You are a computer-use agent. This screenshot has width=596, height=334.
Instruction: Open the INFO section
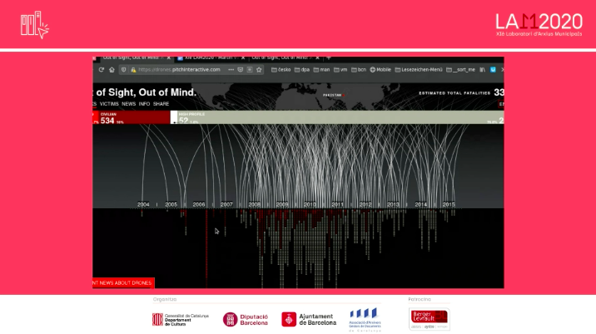pos(144,104)
